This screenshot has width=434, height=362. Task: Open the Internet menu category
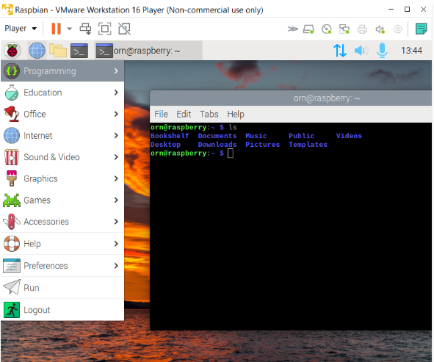coord(62,136)
